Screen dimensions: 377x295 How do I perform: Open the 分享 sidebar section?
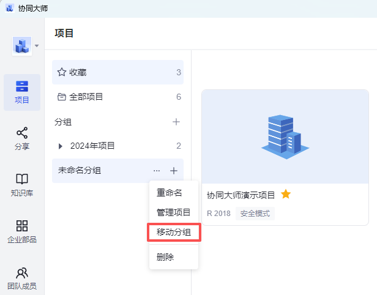(x=22, y=138)
